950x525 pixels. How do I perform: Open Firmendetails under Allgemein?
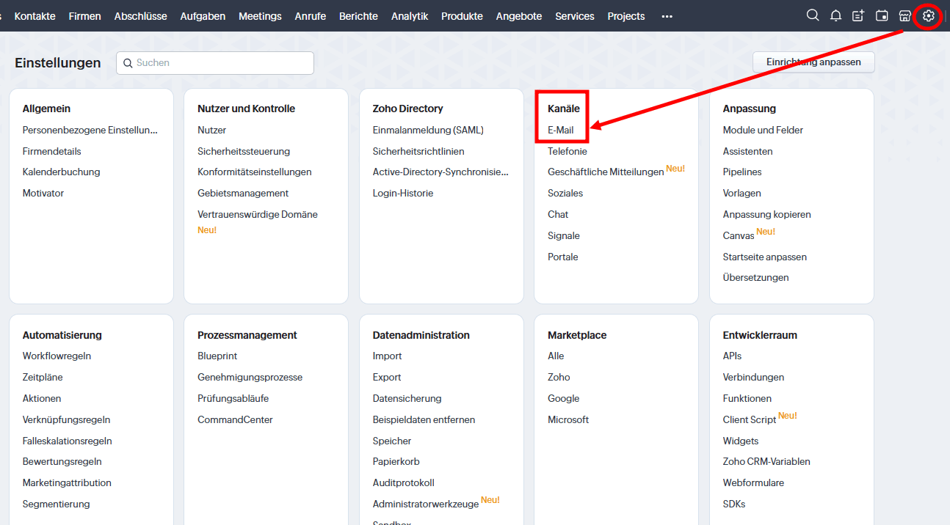coord(52,151)
